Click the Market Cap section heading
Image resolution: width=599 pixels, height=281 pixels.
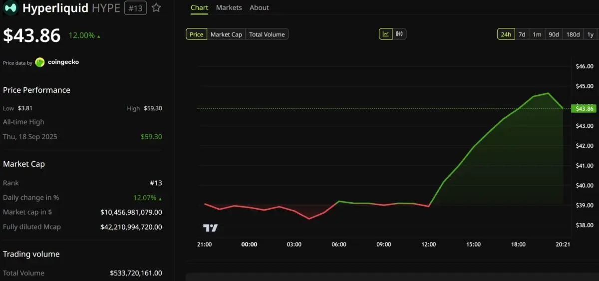(x=24, y=164)
